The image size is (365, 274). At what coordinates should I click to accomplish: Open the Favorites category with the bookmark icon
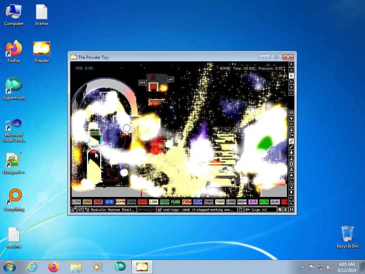click(x=291, y=192)
